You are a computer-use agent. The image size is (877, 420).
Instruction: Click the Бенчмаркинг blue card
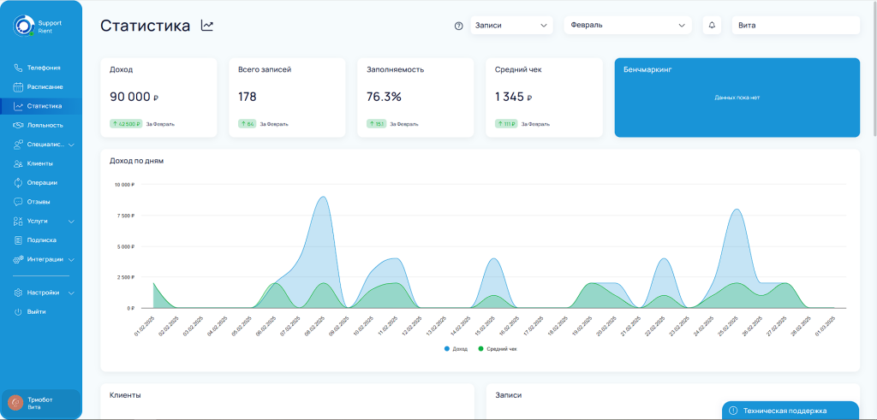[x=737, y=98]
